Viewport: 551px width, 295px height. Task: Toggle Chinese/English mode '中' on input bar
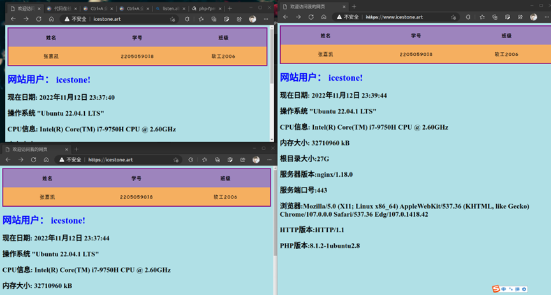tap(504, 289)
